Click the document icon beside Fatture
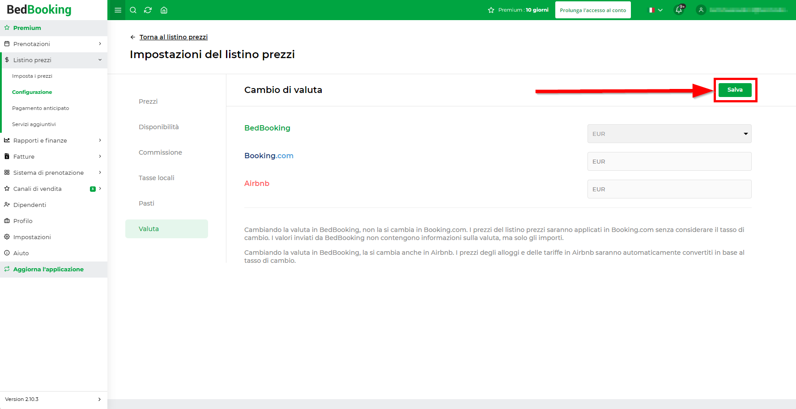 click(7, 156)
